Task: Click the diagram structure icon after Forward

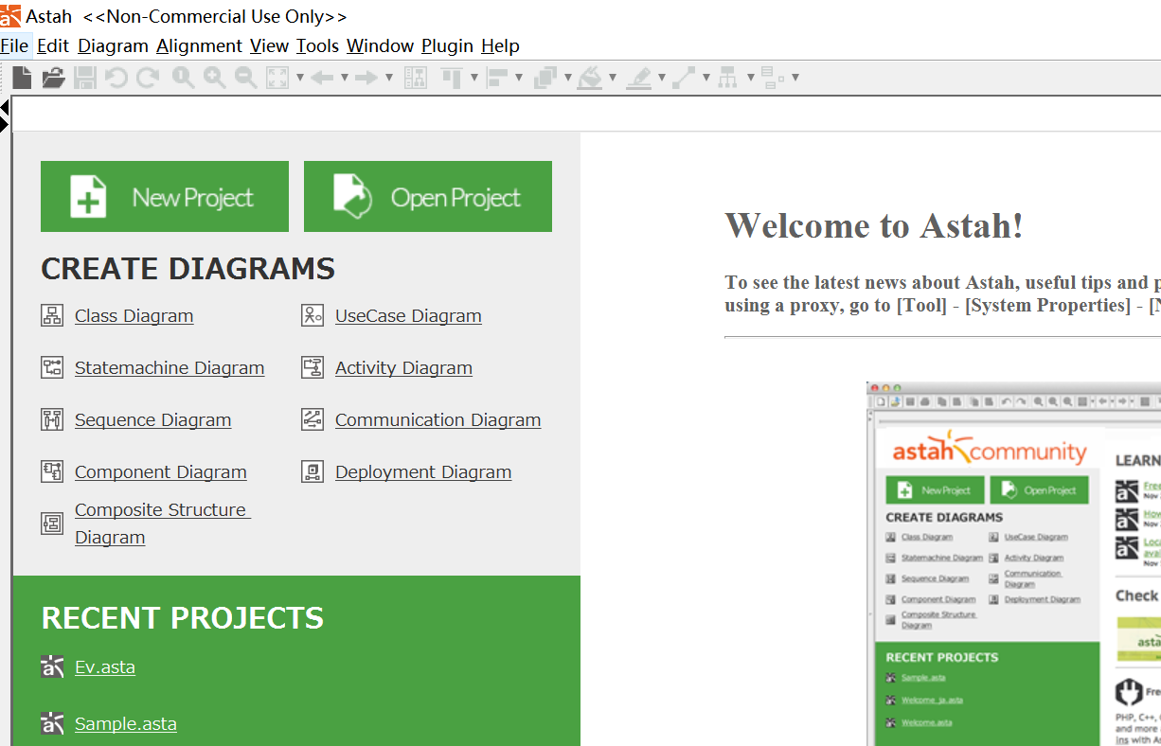Action: click(416, 78)
